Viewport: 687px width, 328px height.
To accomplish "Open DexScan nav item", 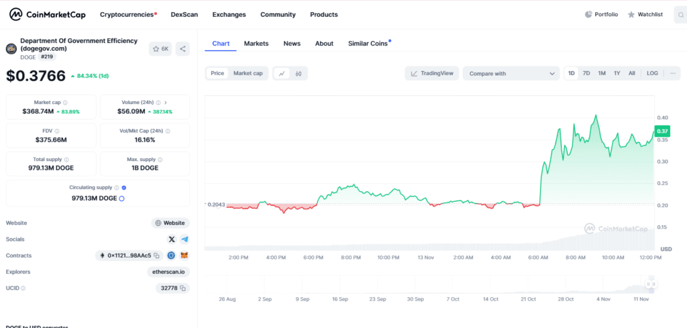I will 184,15.
